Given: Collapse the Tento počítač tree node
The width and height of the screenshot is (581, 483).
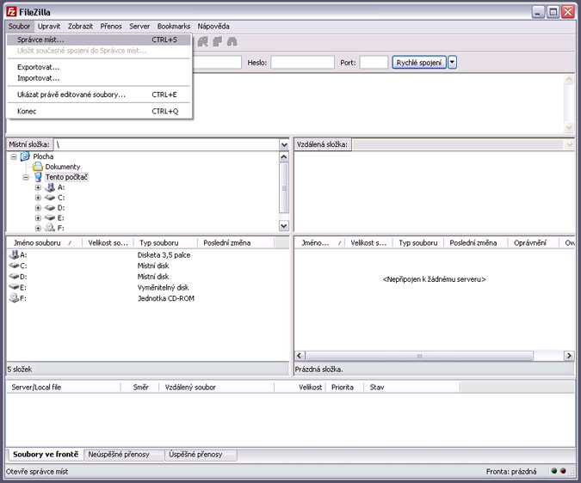Looking at the screenshot, I should pyautogui.click(x=26, y=177).
